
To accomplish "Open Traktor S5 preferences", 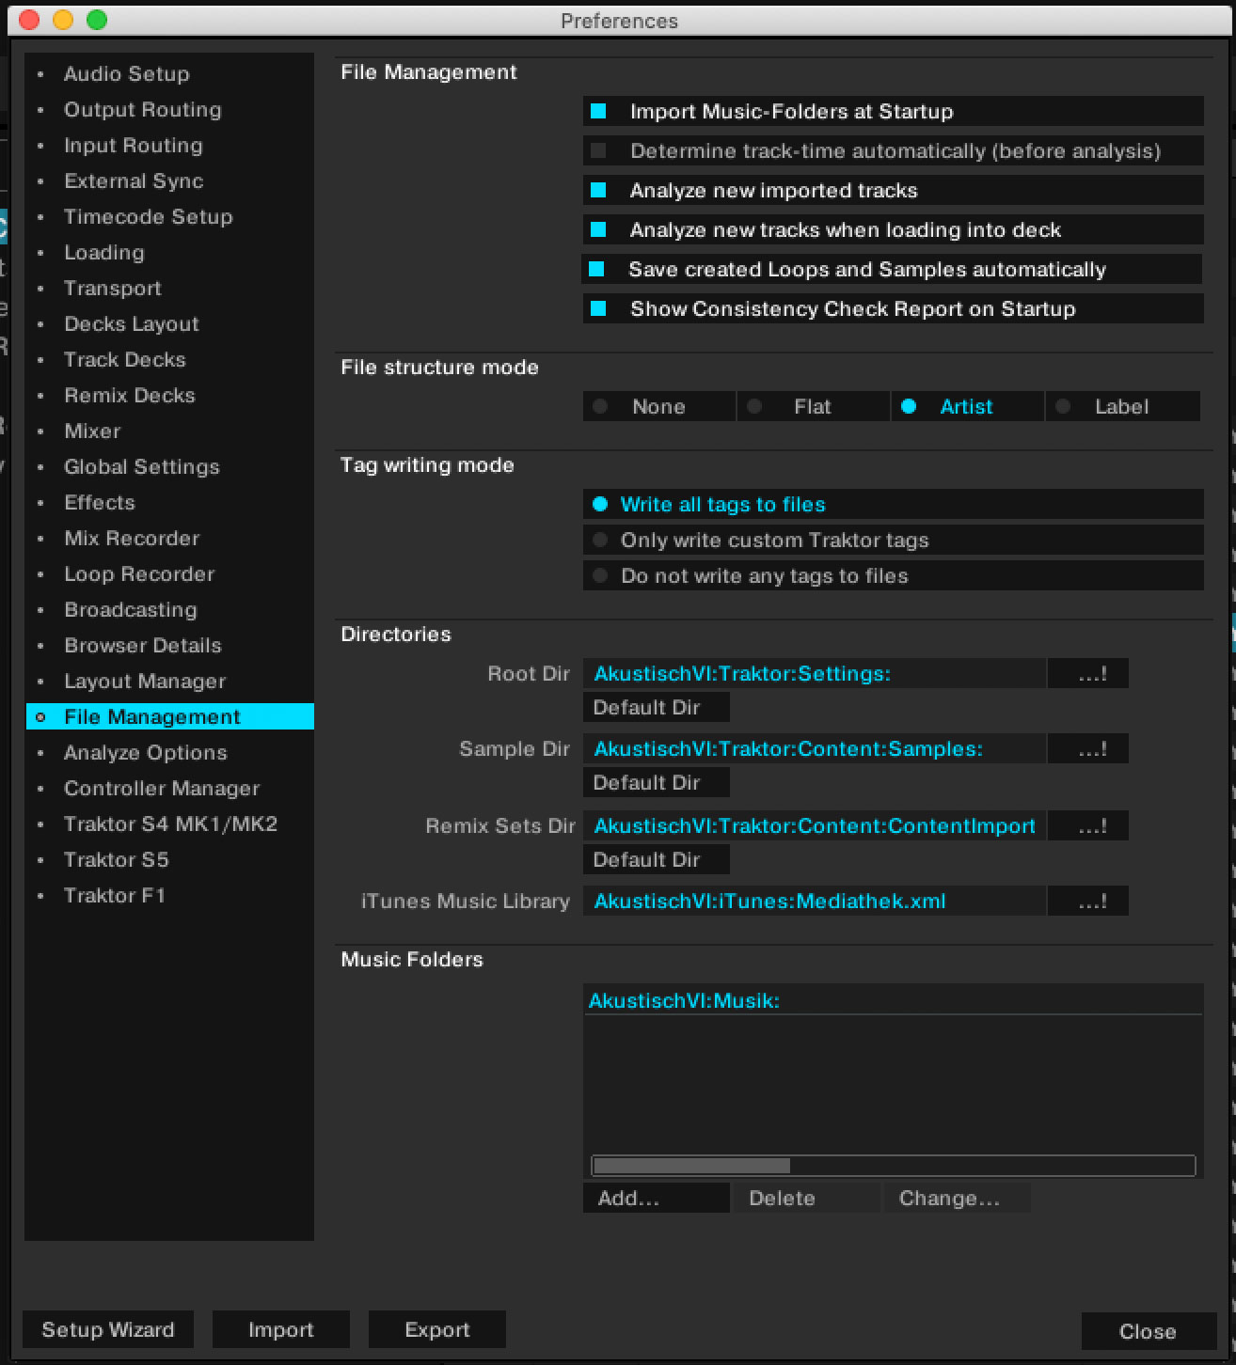I will point(169,860).
